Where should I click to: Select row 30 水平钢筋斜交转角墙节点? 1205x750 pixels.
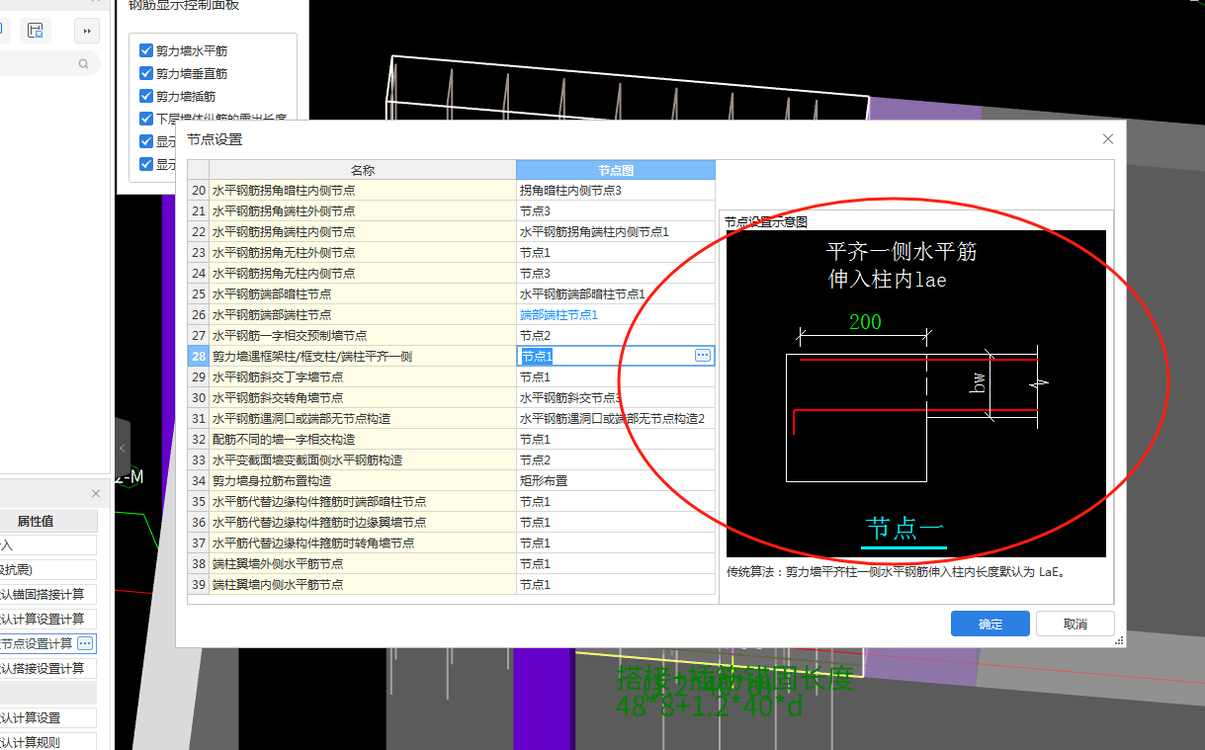tap(363, 397)
